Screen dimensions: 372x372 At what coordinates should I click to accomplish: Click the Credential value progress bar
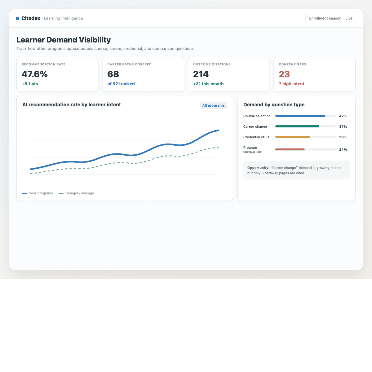coord(306,137)
